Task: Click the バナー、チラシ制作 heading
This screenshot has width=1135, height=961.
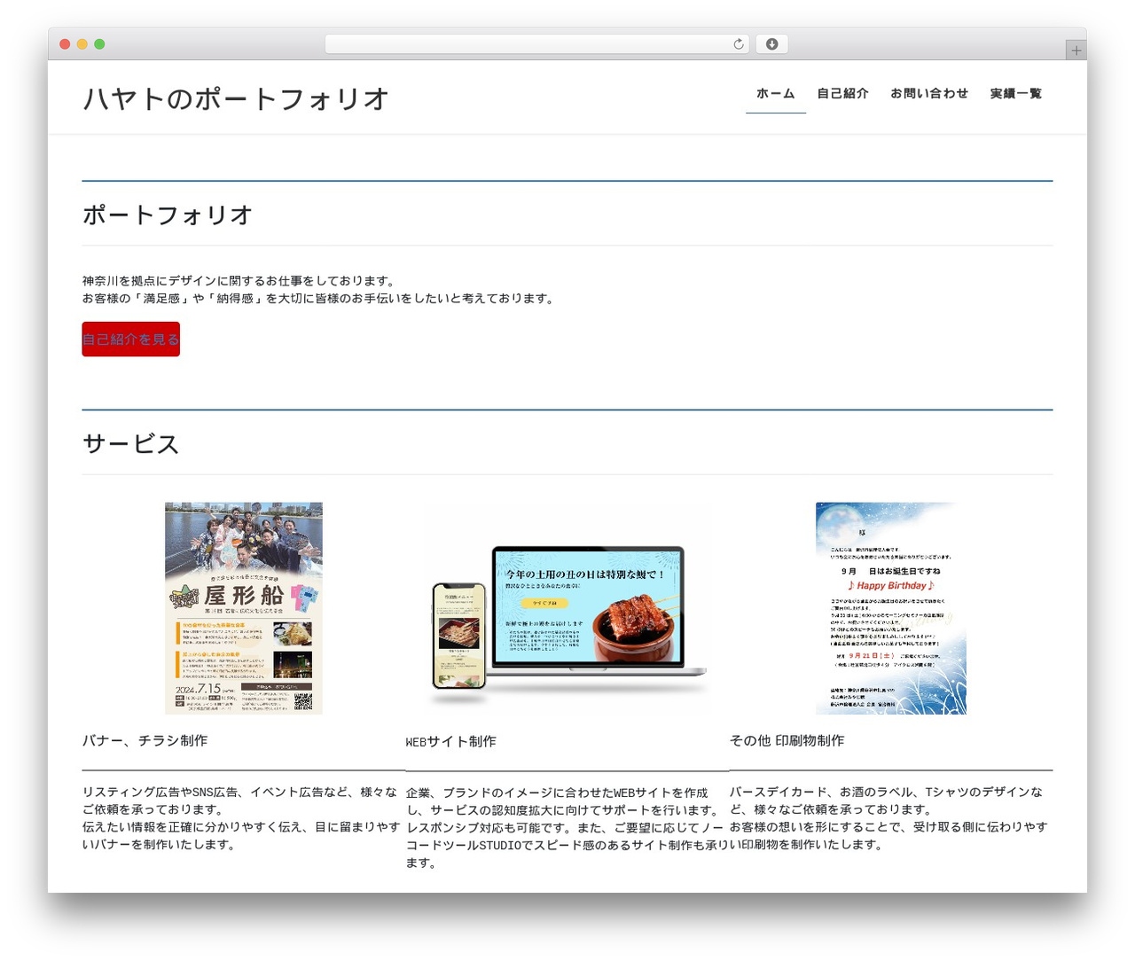Action: click(145, 741)
